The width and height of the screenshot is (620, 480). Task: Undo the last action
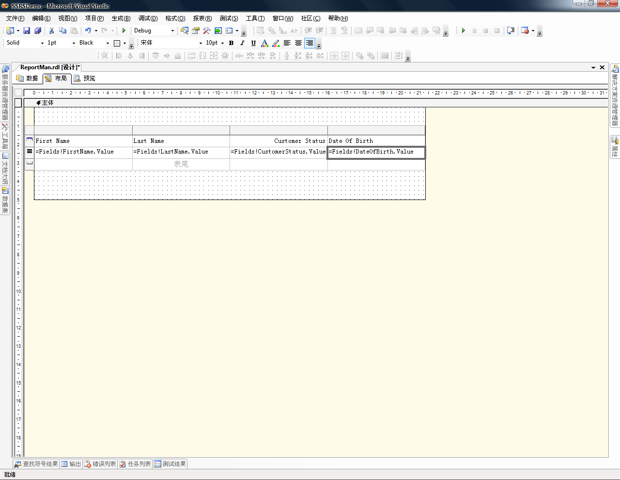click(x=88, y=31)
